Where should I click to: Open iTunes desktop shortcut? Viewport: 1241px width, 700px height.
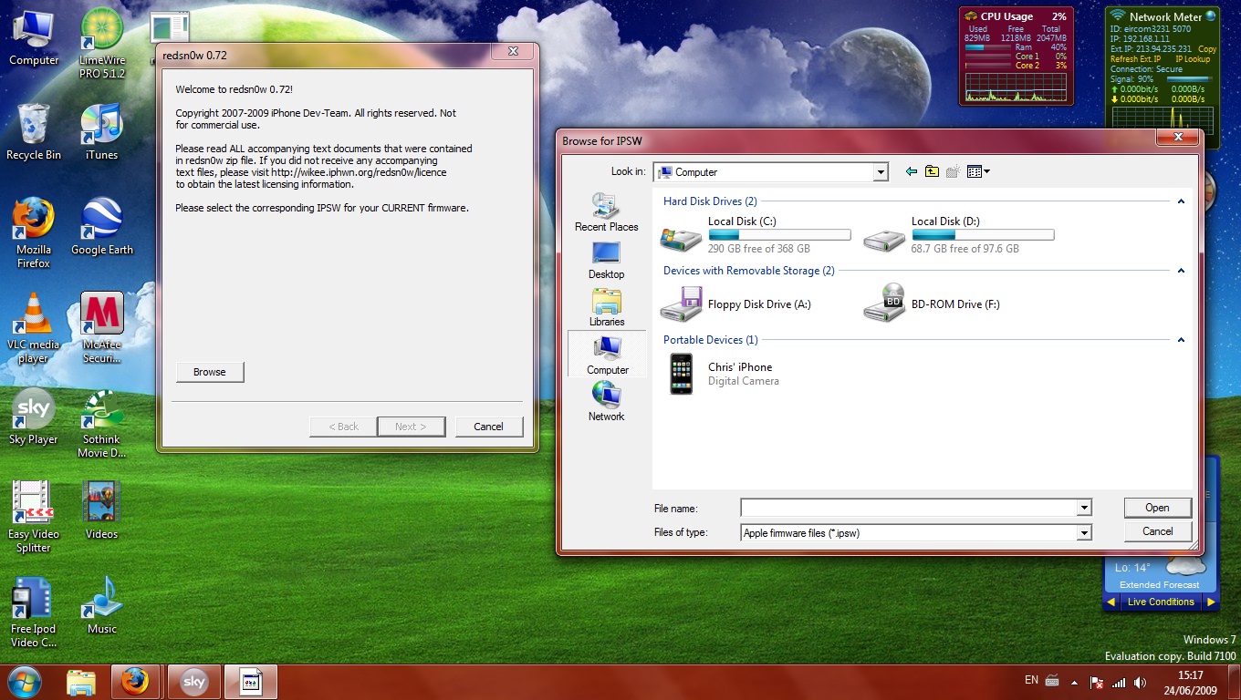point(102,132)
